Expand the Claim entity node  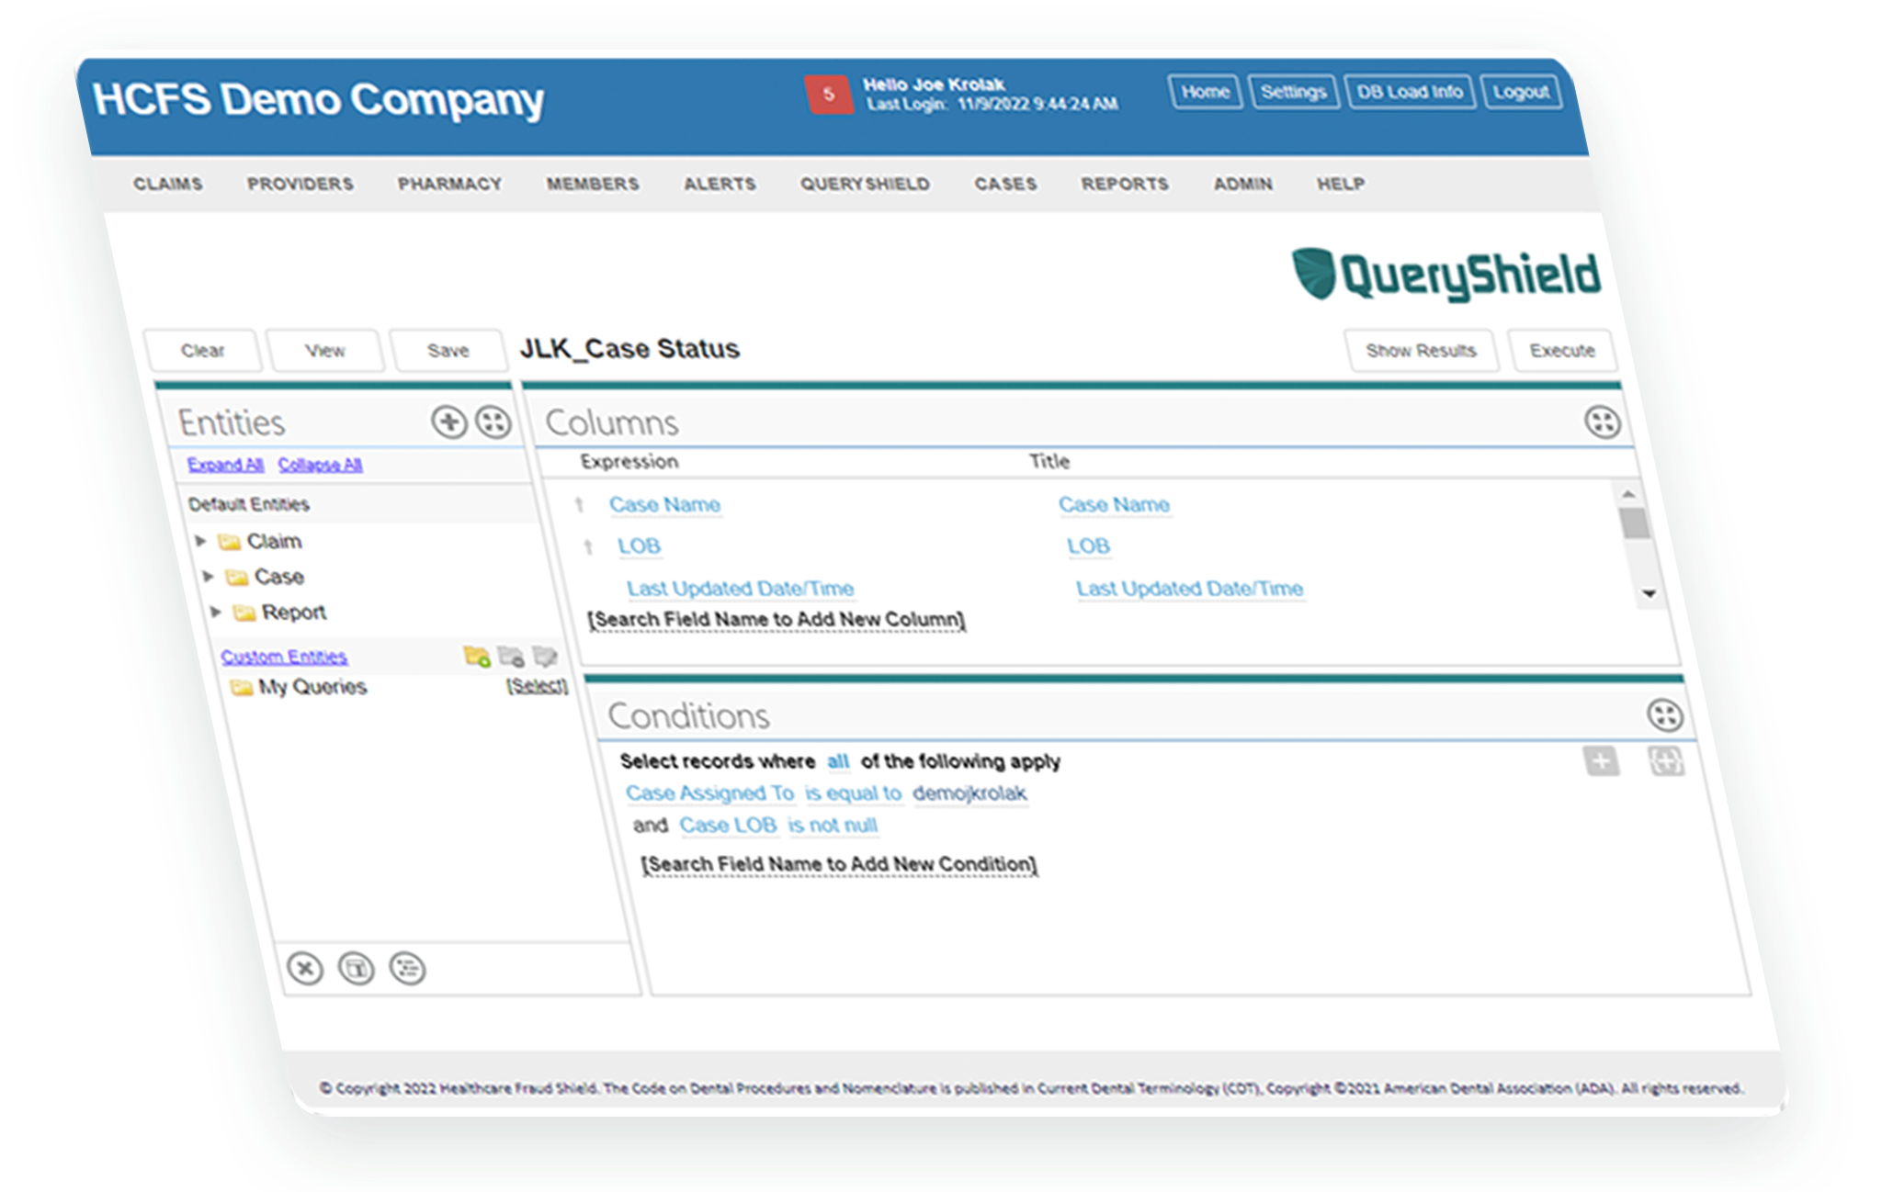click(200, 541)
